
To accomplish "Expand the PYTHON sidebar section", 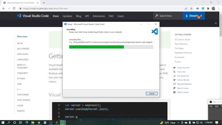I will 21,78.
